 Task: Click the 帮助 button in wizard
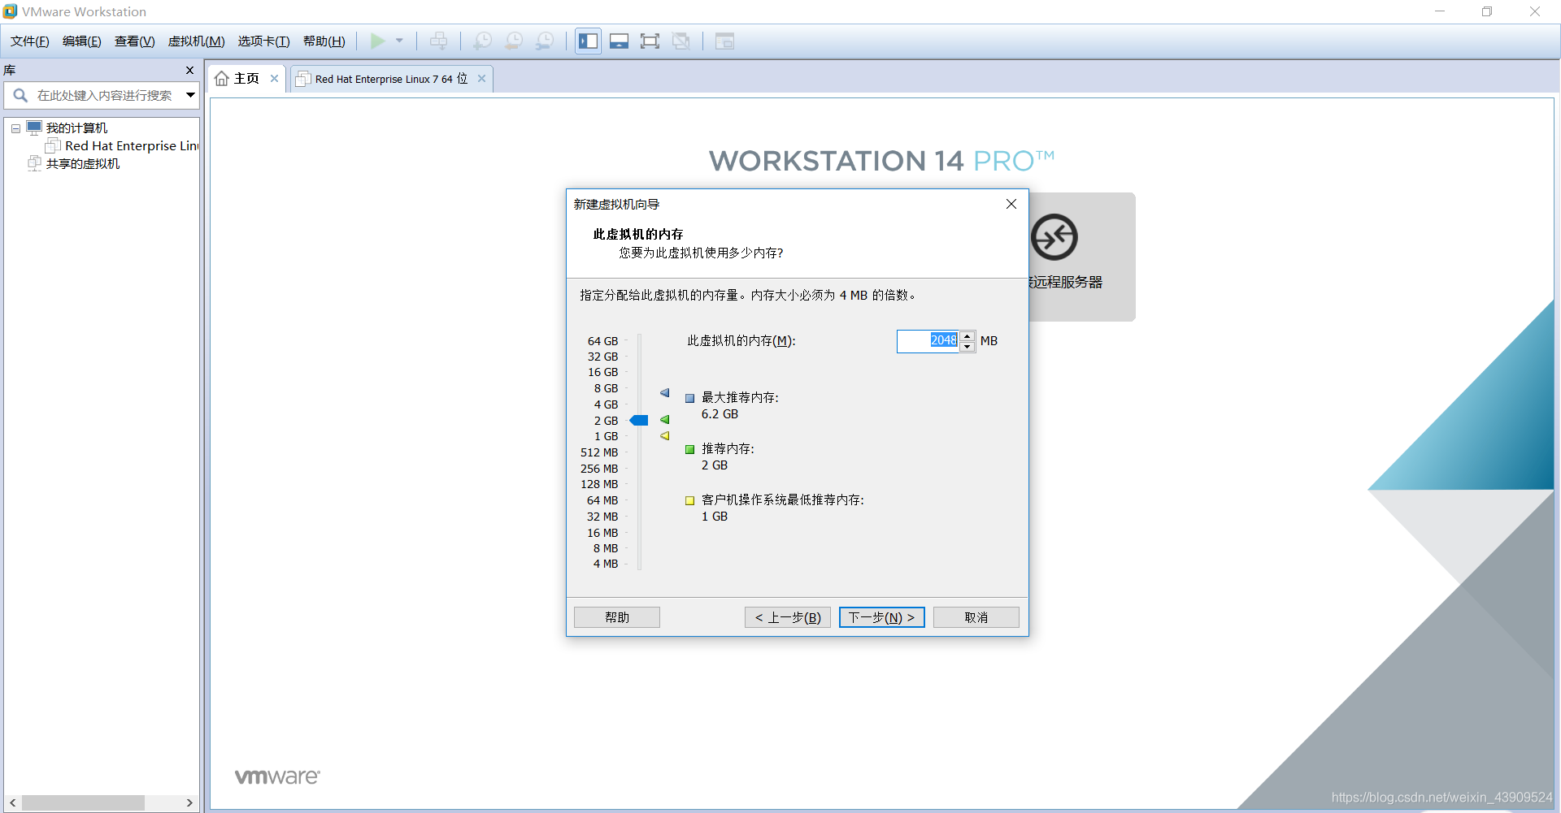pos(617,617)
